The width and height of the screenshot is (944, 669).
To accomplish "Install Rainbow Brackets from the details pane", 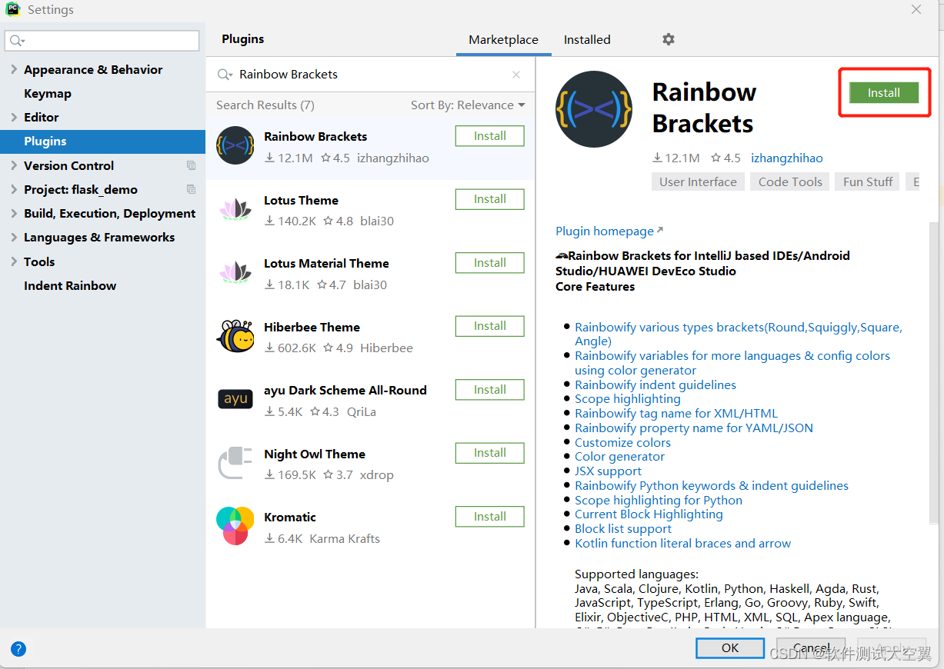I will [884, 92].
